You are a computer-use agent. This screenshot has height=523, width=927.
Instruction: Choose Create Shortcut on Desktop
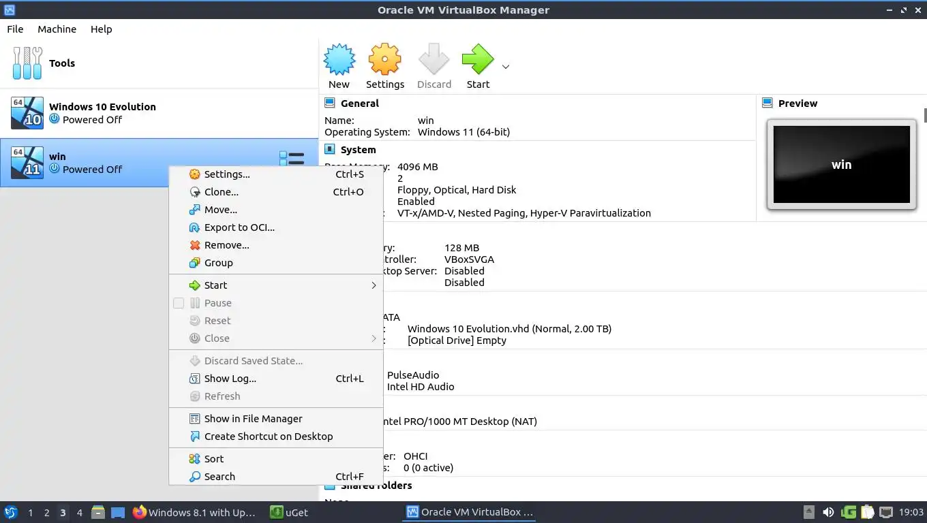tap(276, 437)
